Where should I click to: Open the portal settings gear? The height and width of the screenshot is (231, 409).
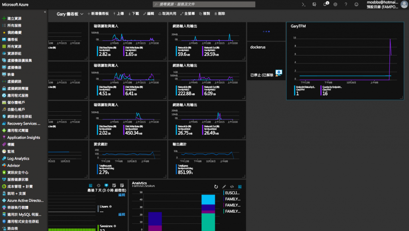[336, 4]
